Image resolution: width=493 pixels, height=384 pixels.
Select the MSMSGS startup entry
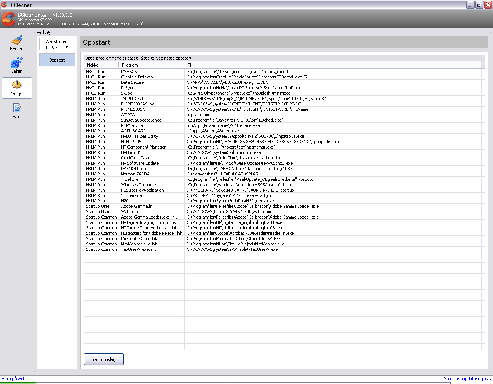click(284, 72)
